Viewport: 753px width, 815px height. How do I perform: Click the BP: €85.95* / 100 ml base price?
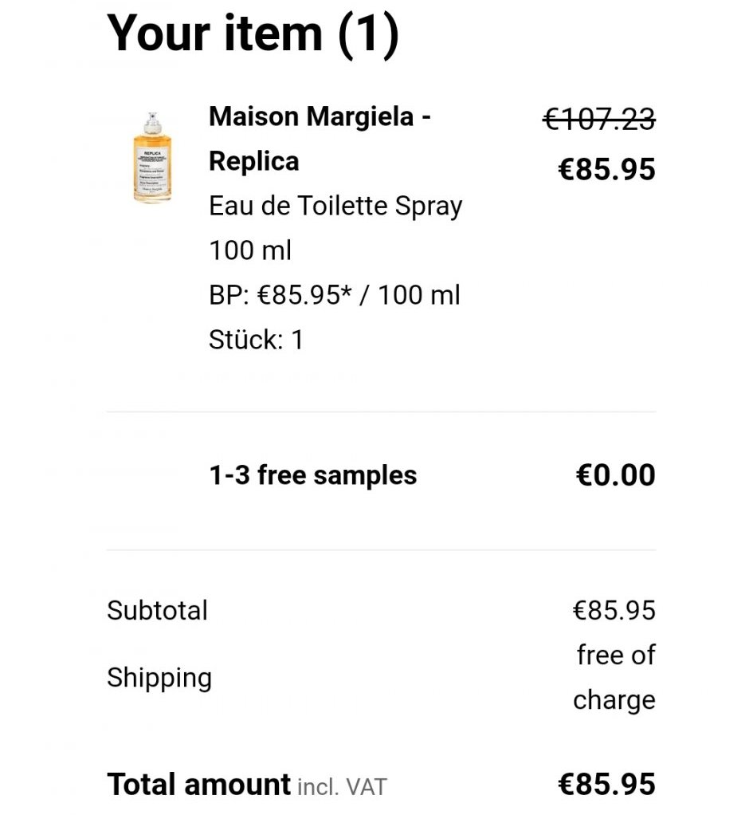pos(335,295)
